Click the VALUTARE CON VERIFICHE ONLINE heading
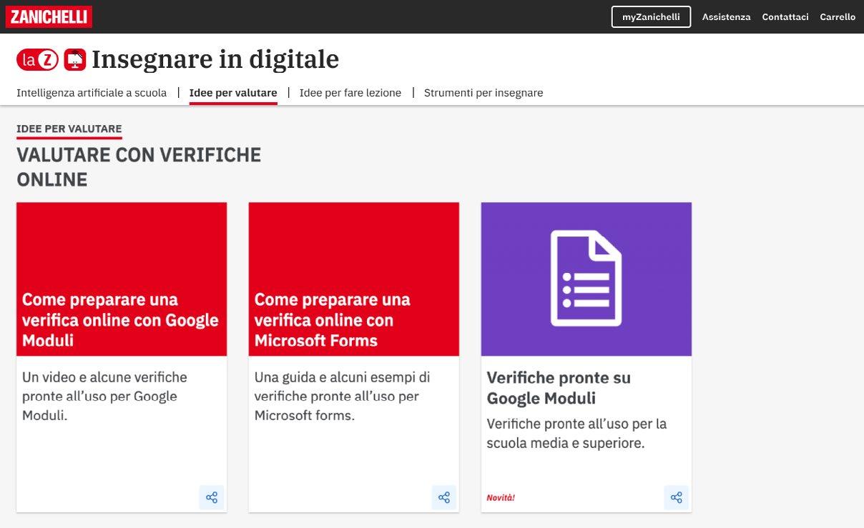864x528 pixels. (x=139, y=167)
